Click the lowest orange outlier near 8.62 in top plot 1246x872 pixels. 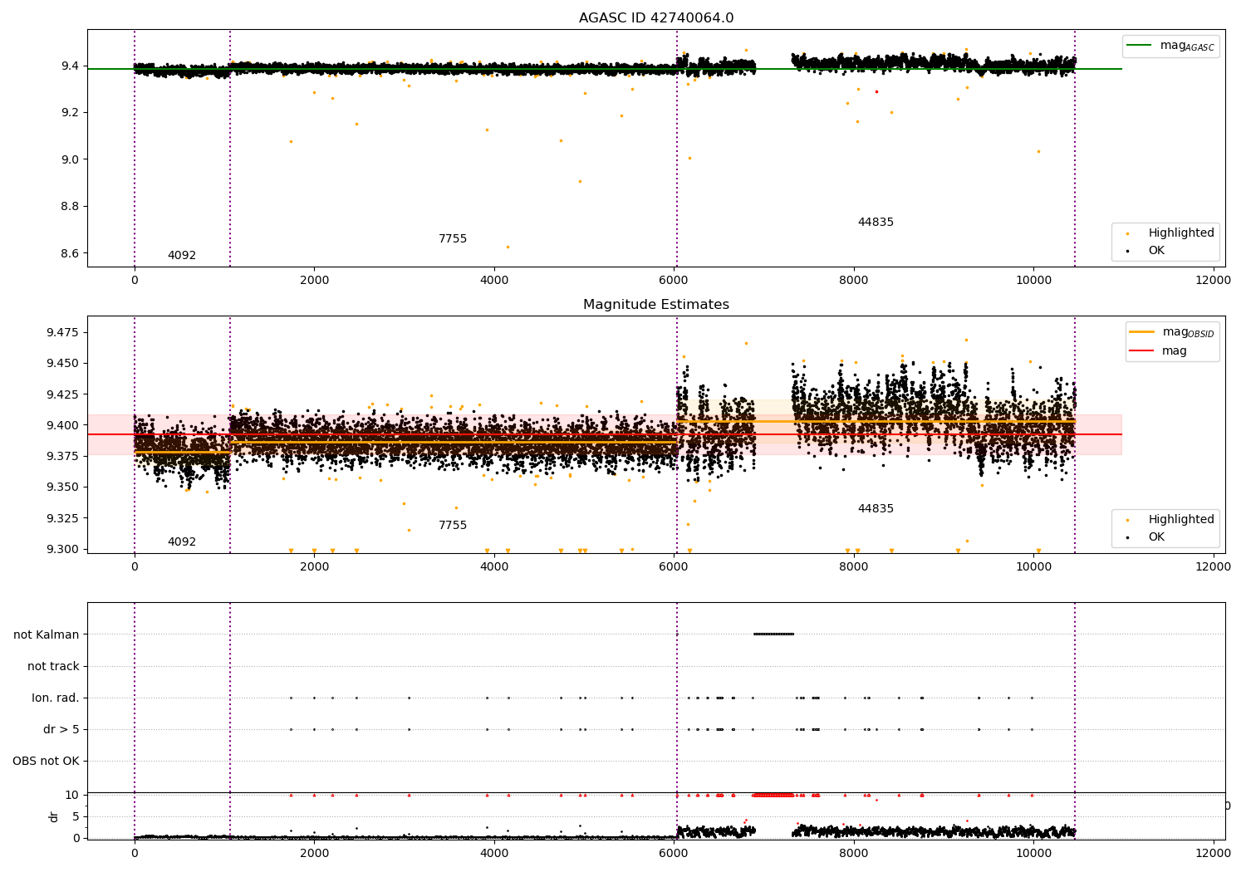508,247
